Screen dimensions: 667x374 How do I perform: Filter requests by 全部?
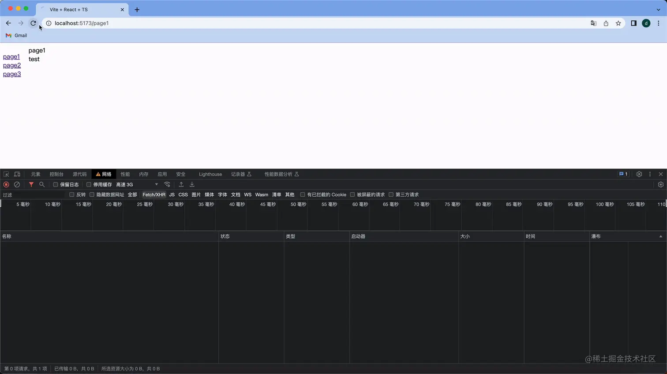point(132,194)
